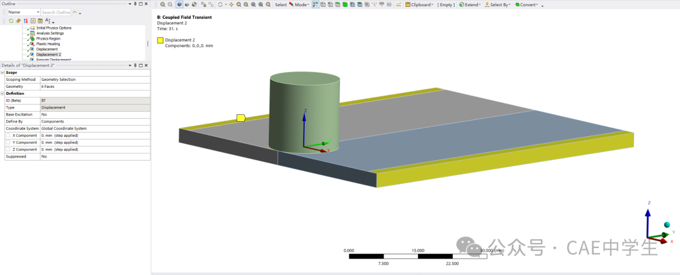The width and height of the screenshot is (680, 275).
Task: Click the rotate tool icon
Action: (x=220, y=5)
